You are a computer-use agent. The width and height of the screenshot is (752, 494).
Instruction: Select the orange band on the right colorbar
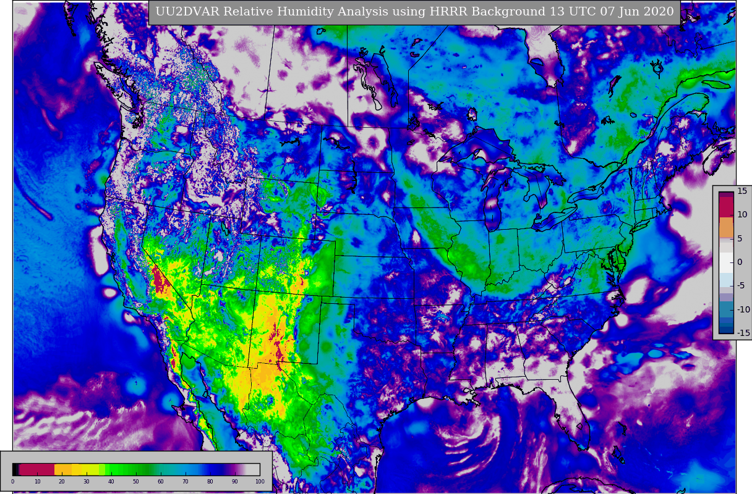(726, 227)
